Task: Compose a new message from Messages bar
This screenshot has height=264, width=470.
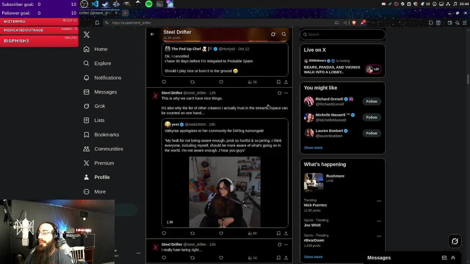Action: click(x=444, y=258)
